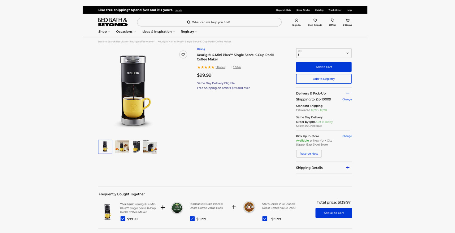The width and height of the screenshot is (455, 233).
Task: Open the Track Order link
Action: point(335,10)
